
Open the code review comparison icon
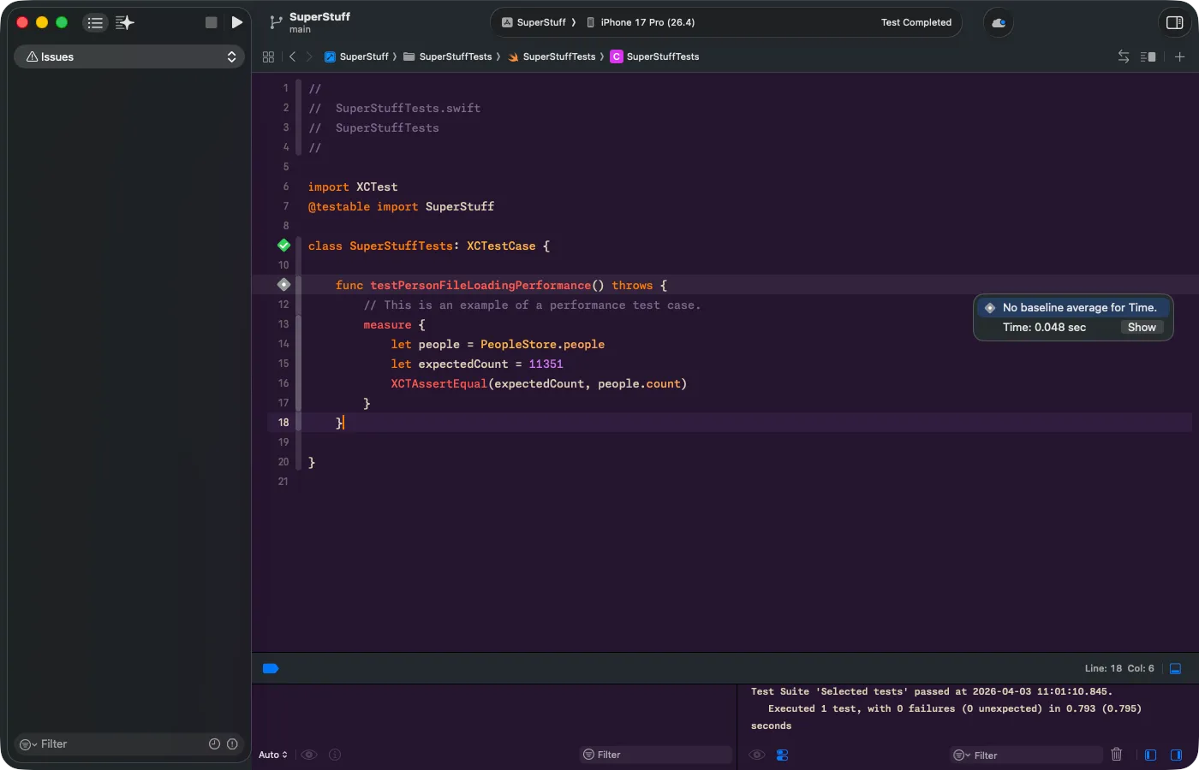pos(1124,56)
